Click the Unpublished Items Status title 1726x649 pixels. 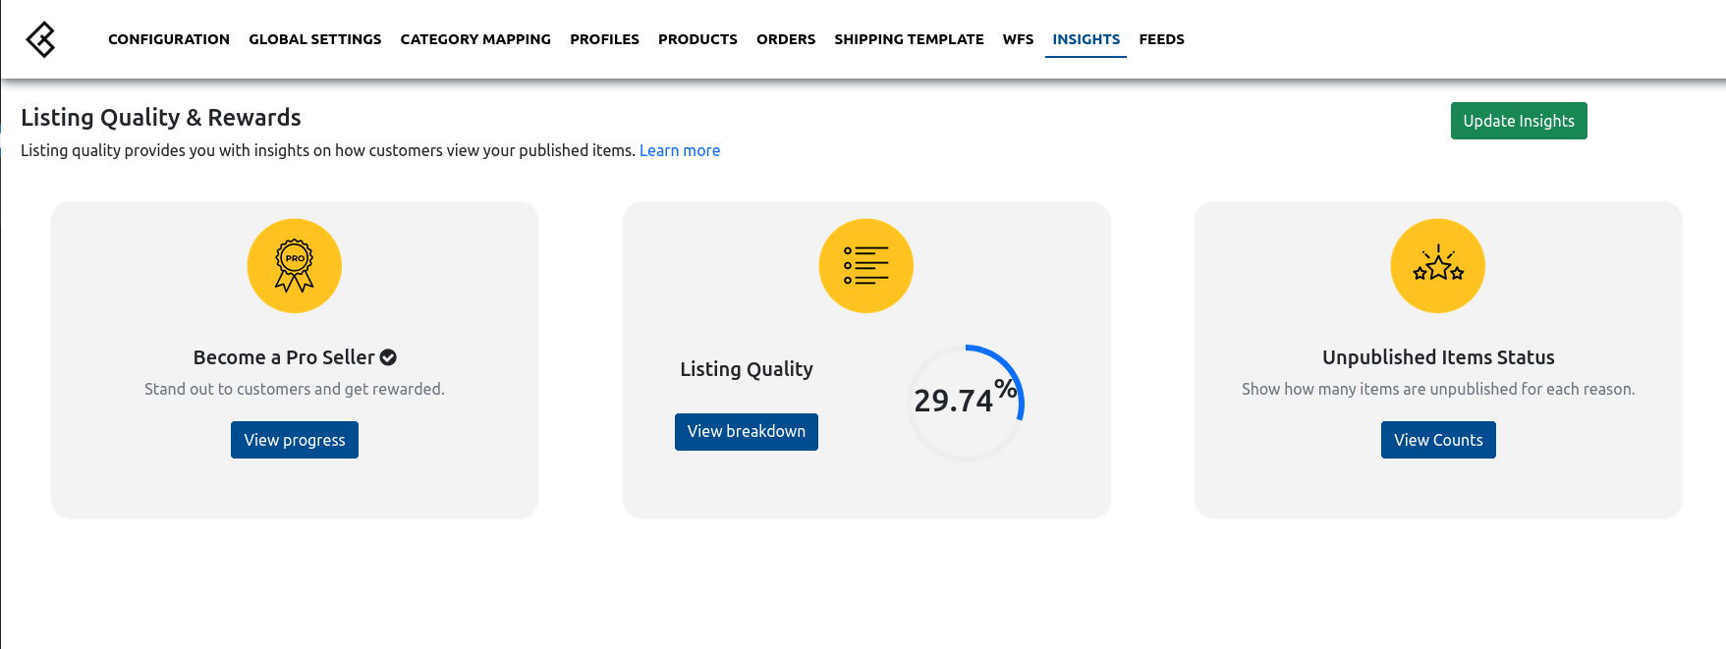tap(1438, 357)
